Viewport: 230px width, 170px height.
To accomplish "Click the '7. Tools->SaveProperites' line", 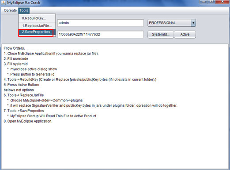I will [24, 111].
